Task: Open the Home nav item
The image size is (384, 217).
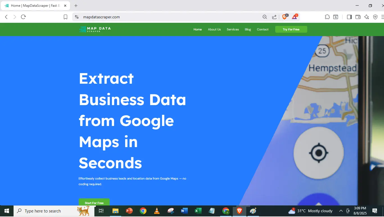Action: pyautogui.click(x=198, y=29)
